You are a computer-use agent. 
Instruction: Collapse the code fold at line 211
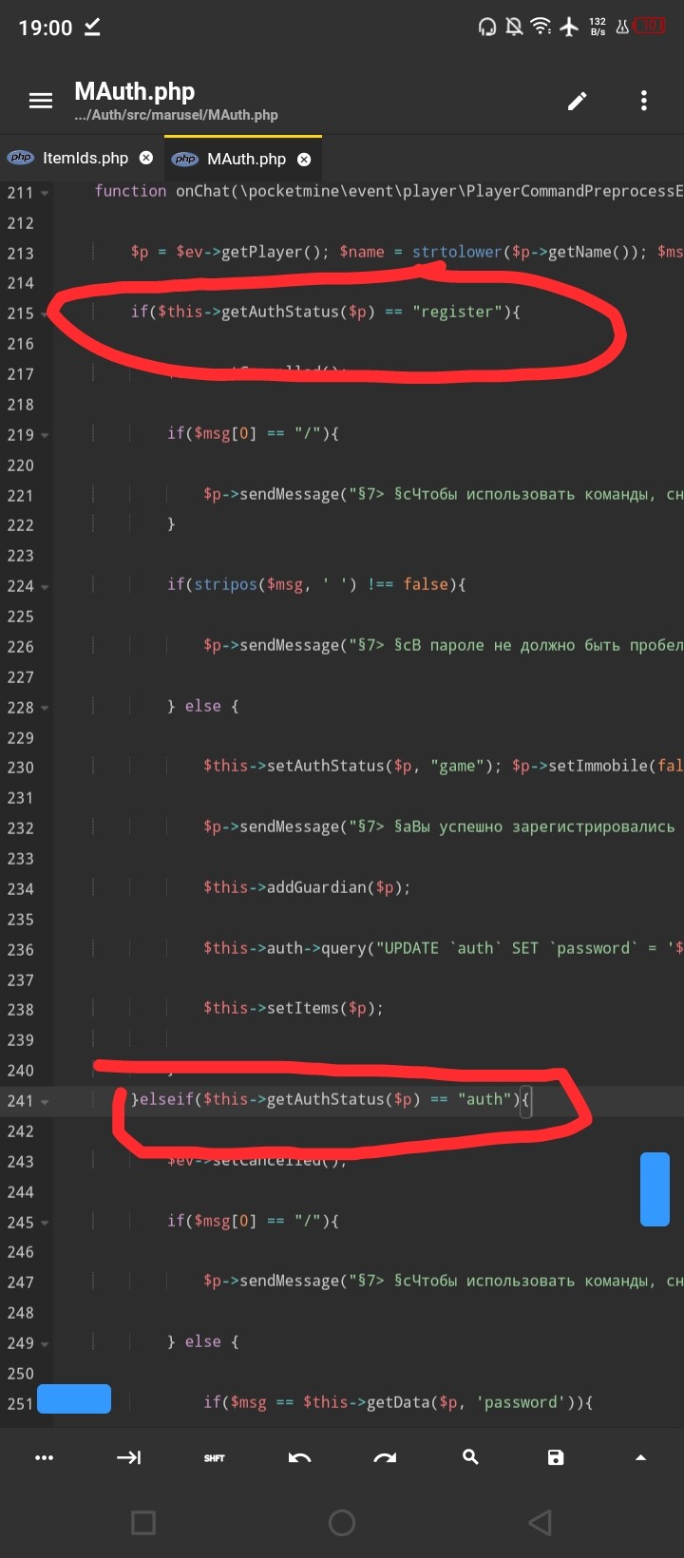(x=45, y=194)
